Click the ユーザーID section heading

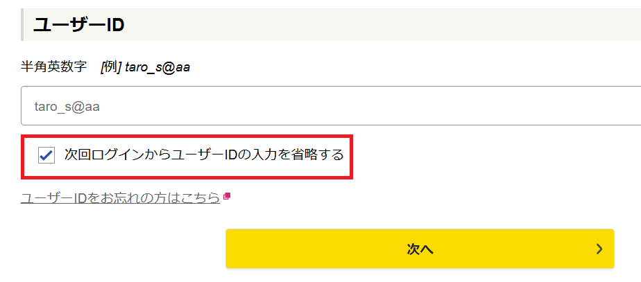pos(78,25)
